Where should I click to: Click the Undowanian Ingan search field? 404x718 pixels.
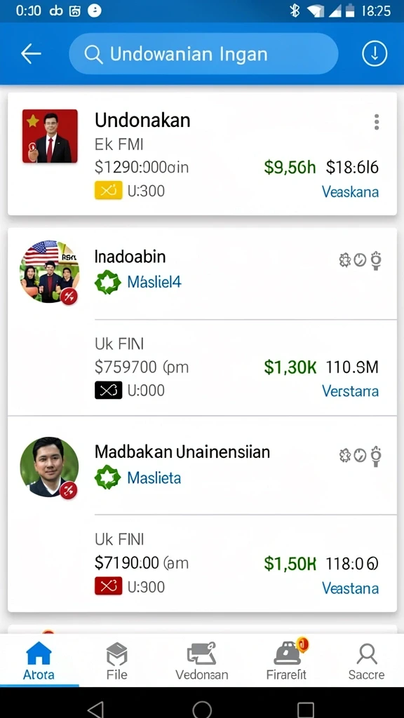203,54
